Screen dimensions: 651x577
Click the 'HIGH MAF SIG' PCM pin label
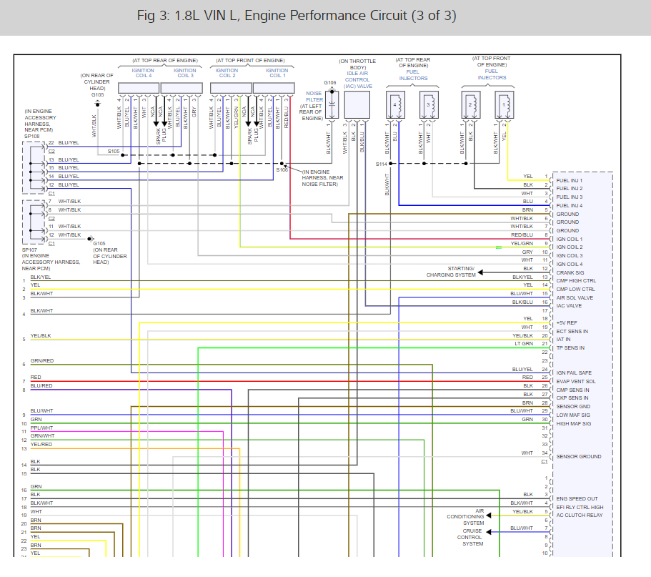click(573, 423)
